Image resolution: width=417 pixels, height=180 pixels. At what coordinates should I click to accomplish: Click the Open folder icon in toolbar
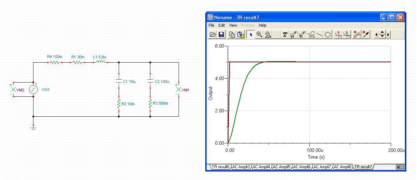pyautogui.click(x=213, y=35)
